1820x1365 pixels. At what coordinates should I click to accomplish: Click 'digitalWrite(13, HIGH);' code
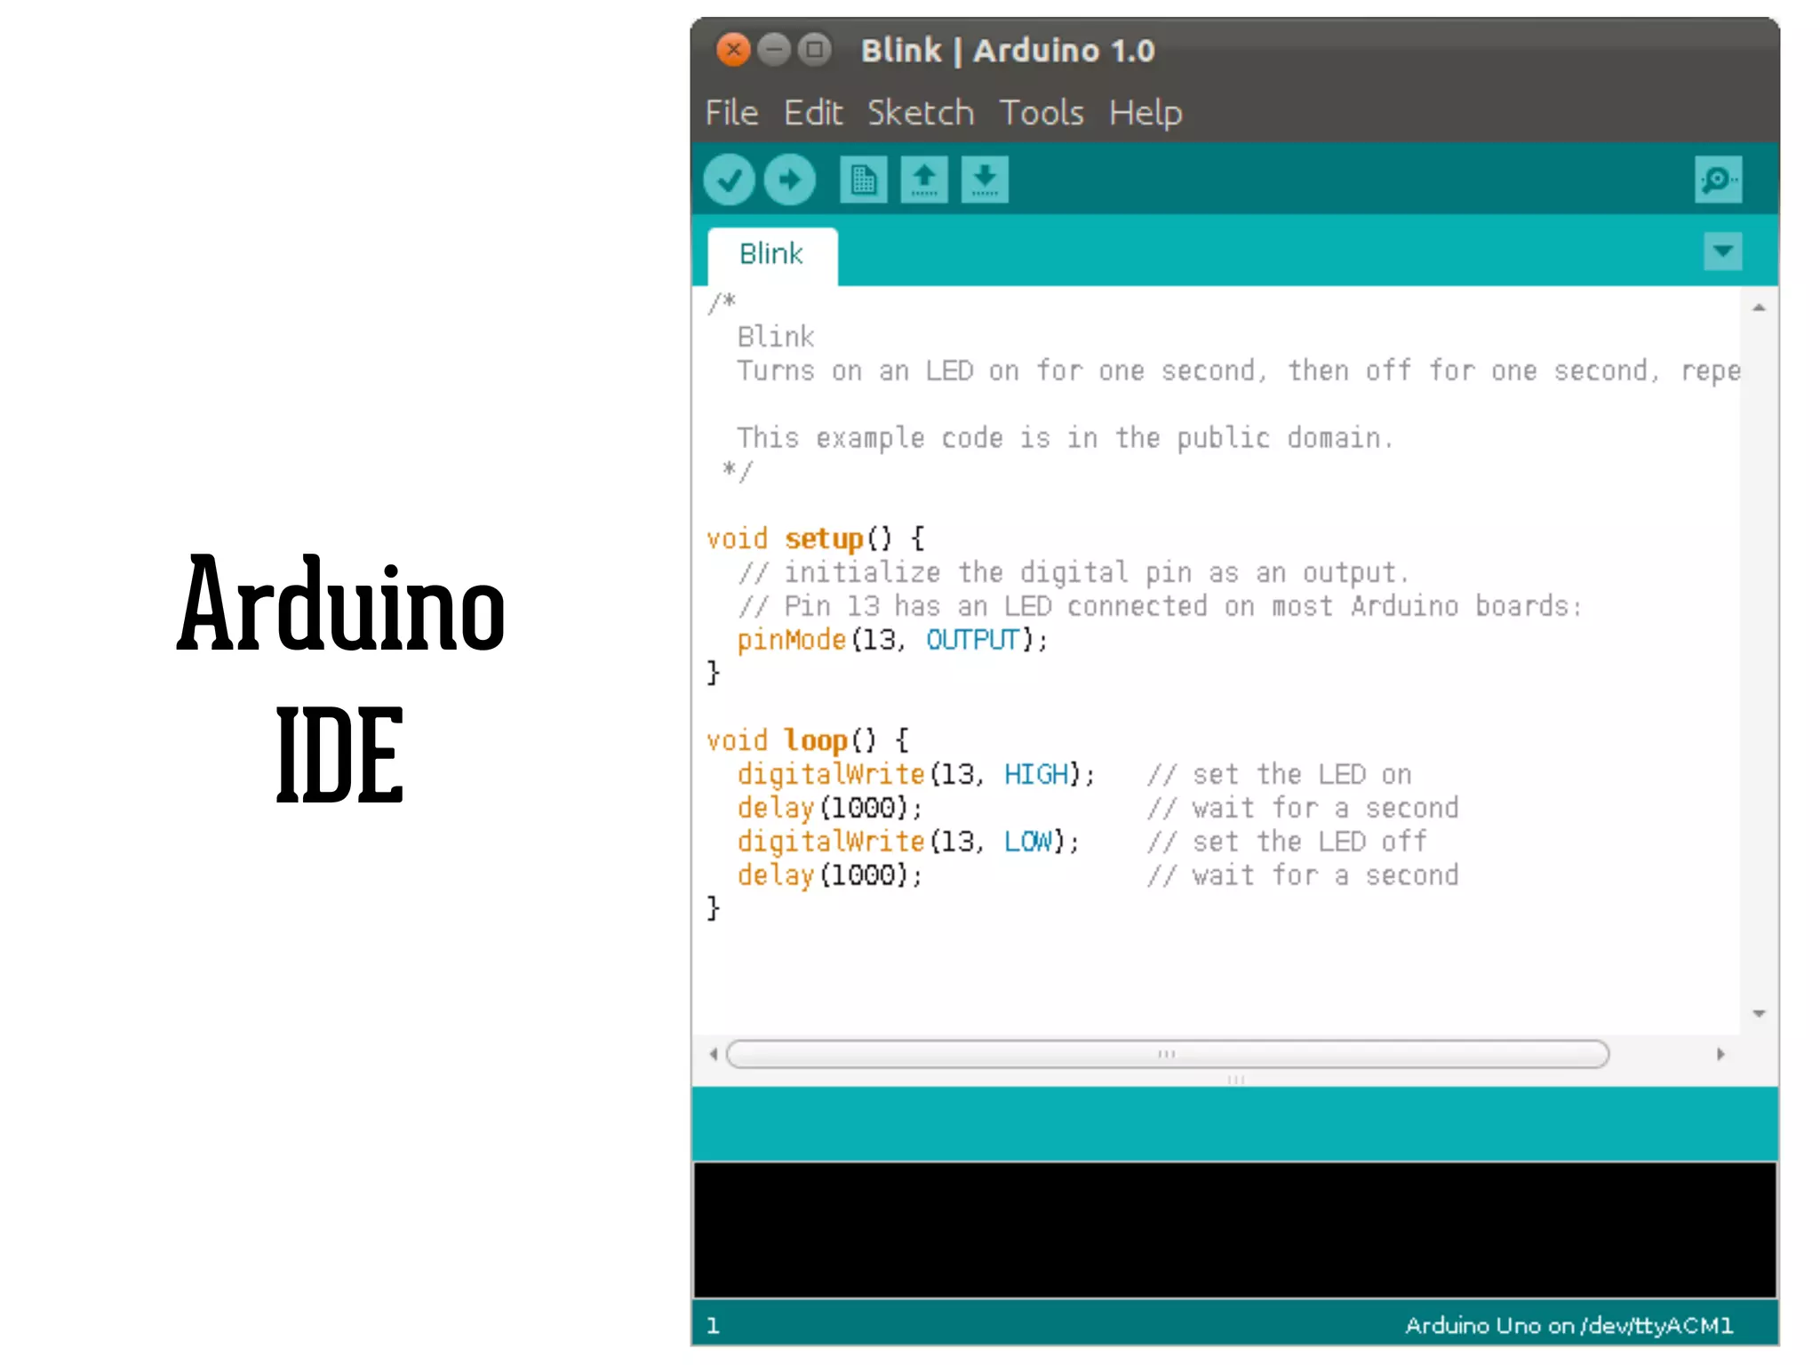915,774
